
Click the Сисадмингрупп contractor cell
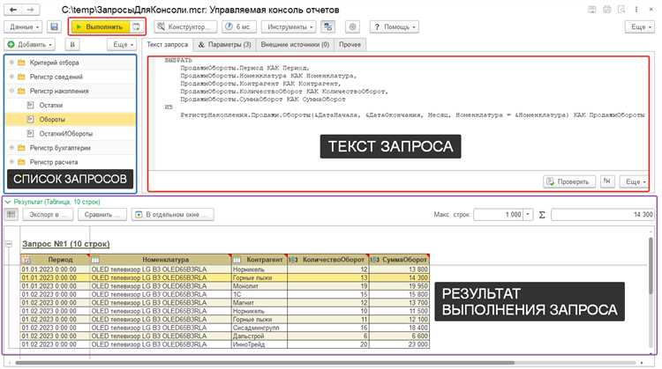pos(260,328)
